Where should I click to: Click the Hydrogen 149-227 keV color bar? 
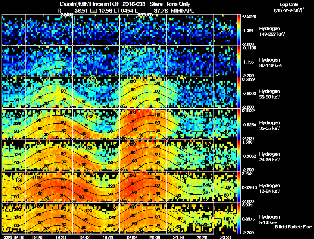tap(239, 30)
